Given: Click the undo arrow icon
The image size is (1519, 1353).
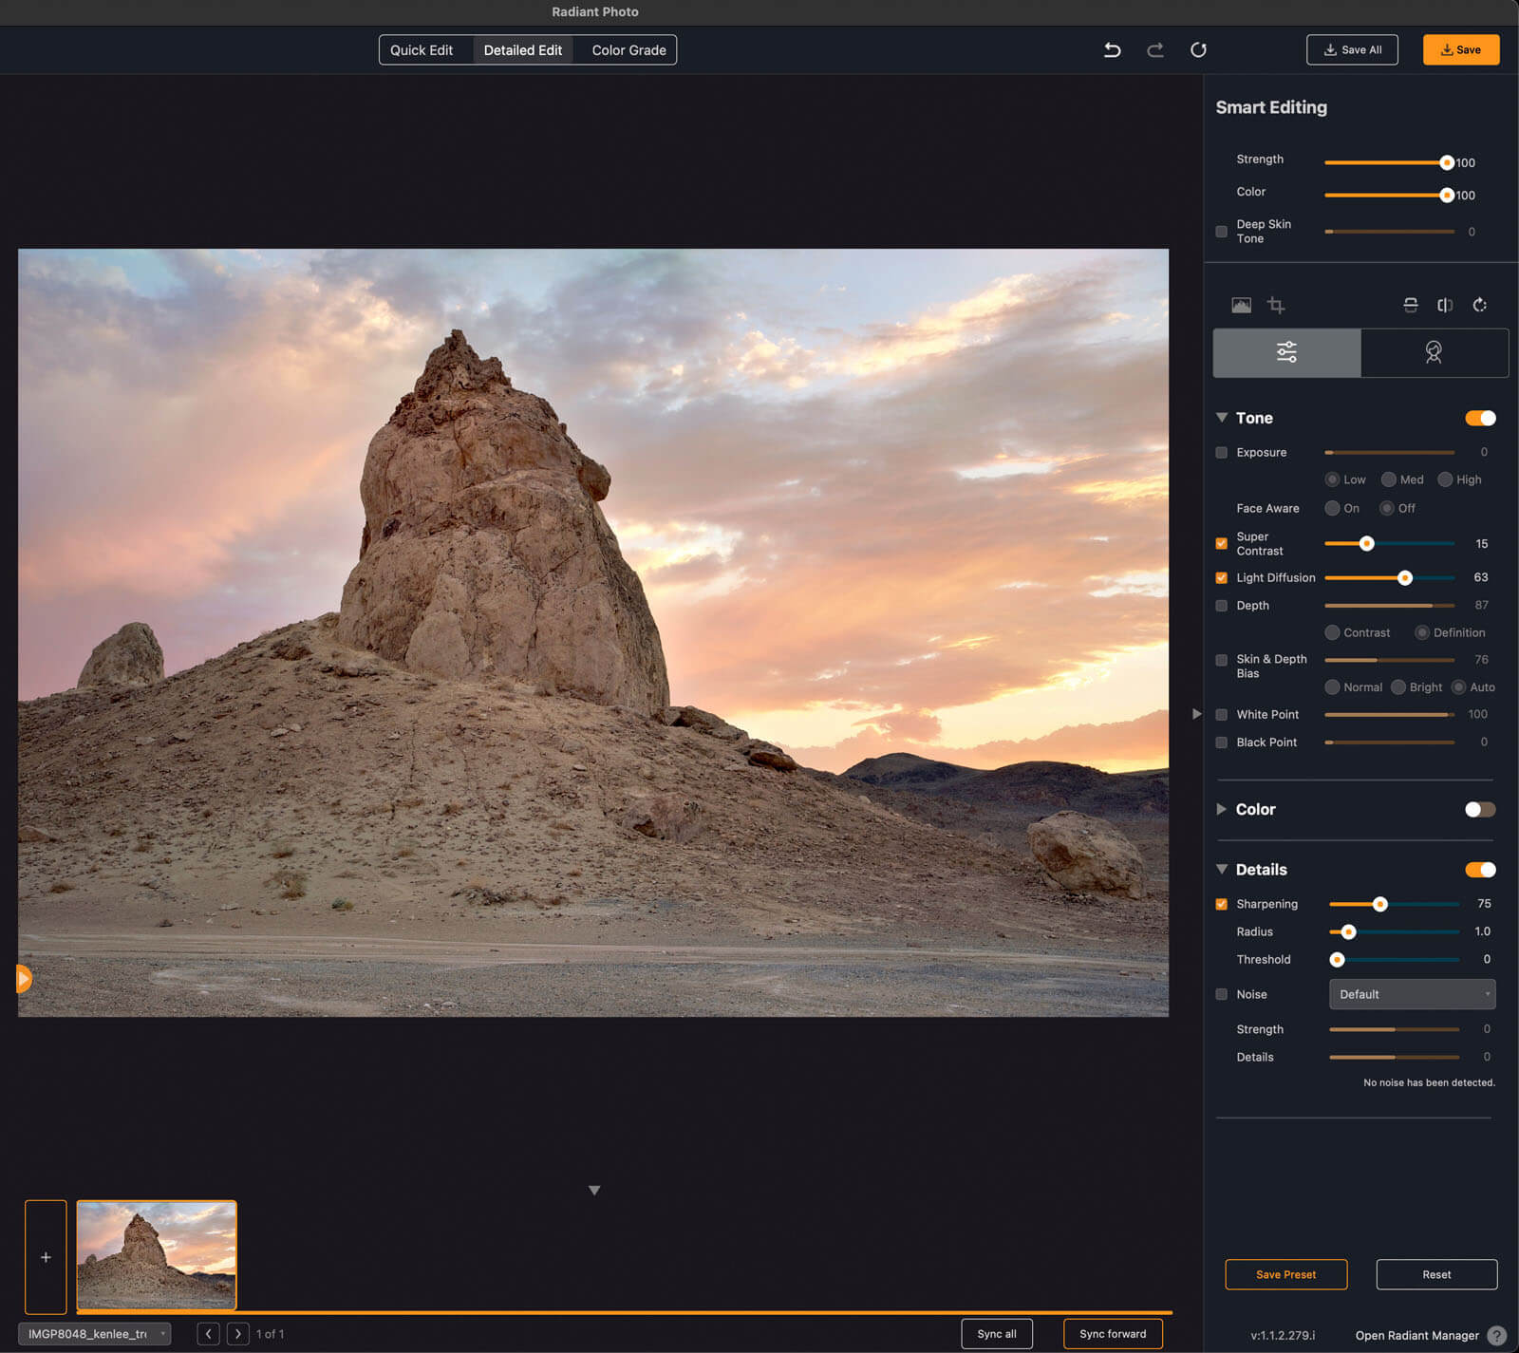Looking at the screenshot, I should [x=1112, y=50].
